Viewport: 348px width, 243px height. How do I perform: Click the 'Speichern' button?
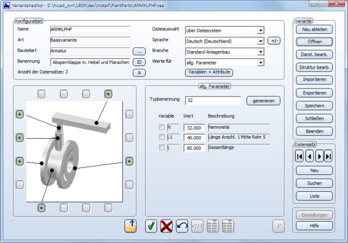[x=314, y=106]
